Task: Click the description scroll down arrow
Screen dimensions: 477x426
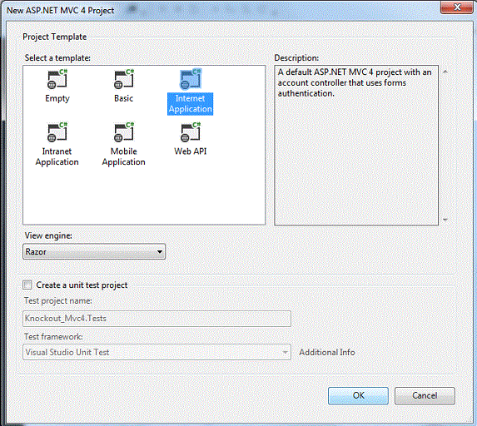Action: tap(445, 220)
